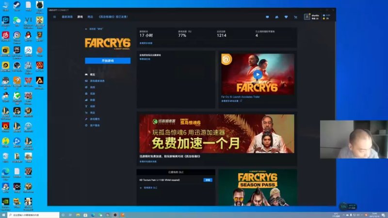Screen dimensions: 388x218
Task: Open File Explorer from the taskbar
Action: tap(78, 215)
